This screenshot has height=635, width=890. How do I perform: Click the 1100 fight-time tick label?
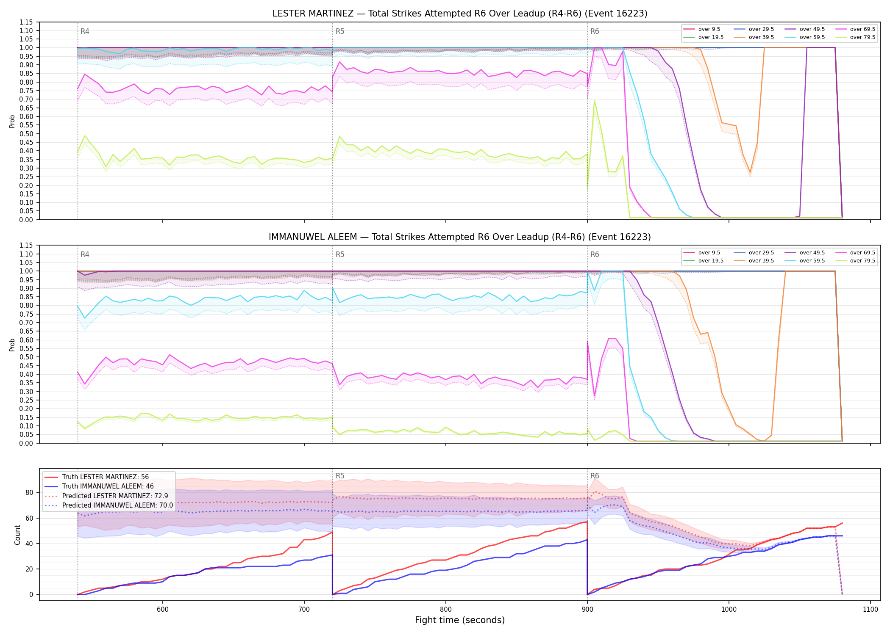pos(871,610)
